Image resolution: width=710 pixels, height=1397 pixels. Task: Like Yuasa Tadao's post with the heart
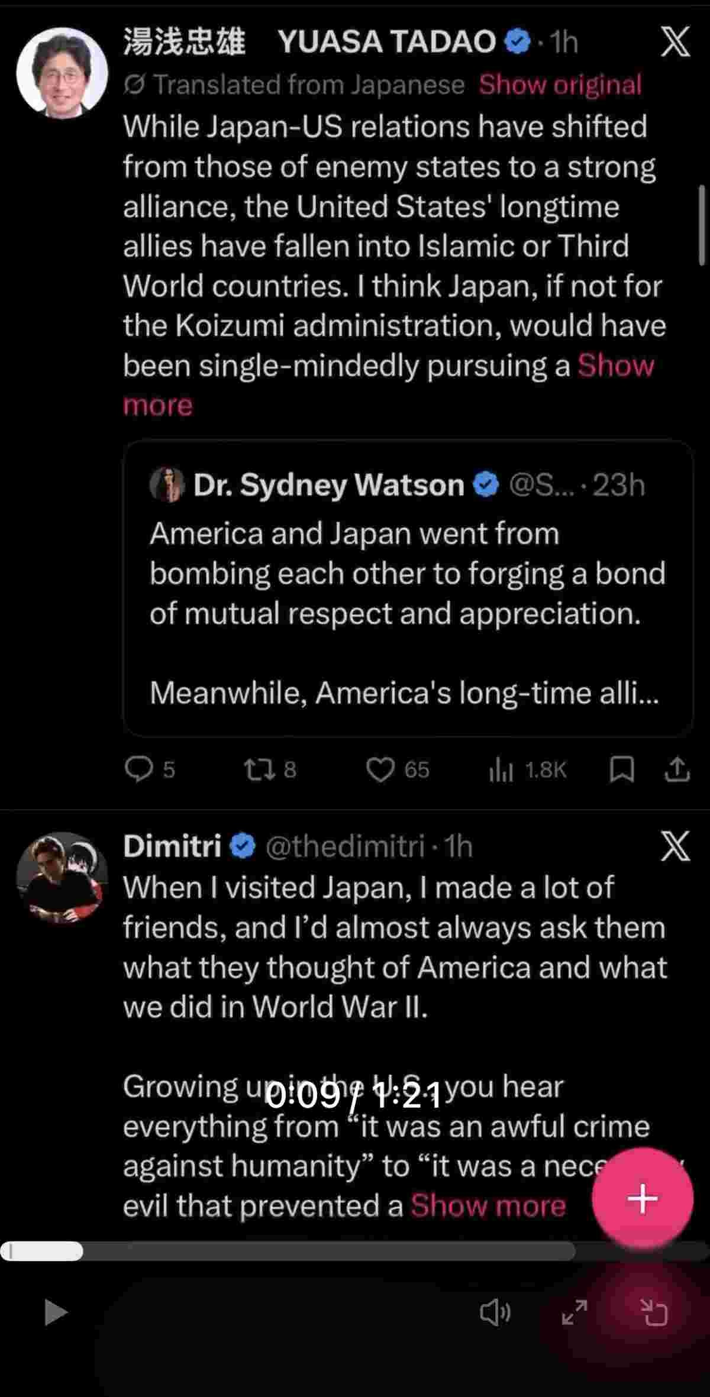tap(380, 769)
